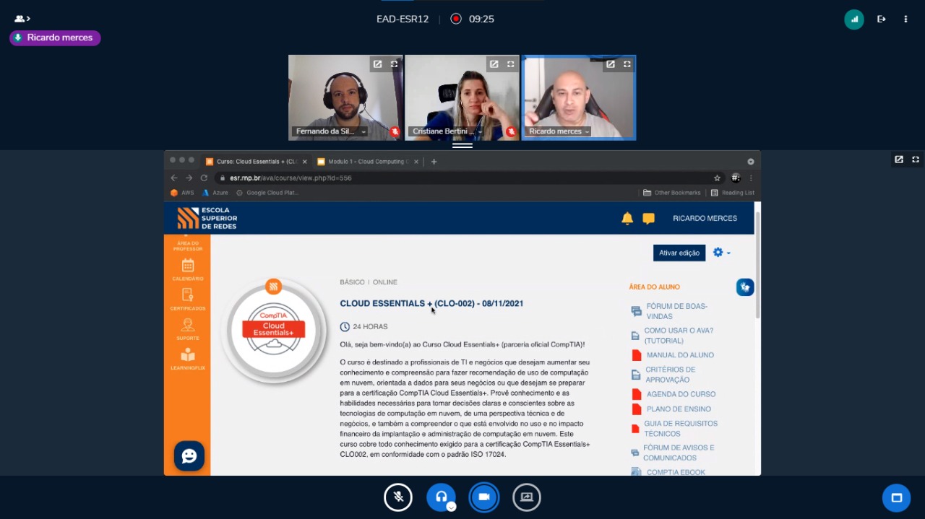Unmute the microphone in bottom toolbar
Screen dimensions: 925x519
(397, 497)
